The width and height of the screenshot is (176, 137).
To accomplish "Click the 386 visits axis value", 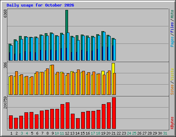I will click(5, 65).
